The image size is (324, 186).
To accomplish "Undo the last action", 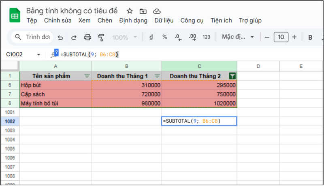I will [x=60, y=38].
